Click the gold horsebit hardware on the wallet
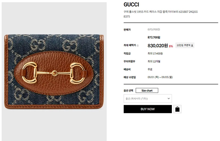 tap(54, 73)
